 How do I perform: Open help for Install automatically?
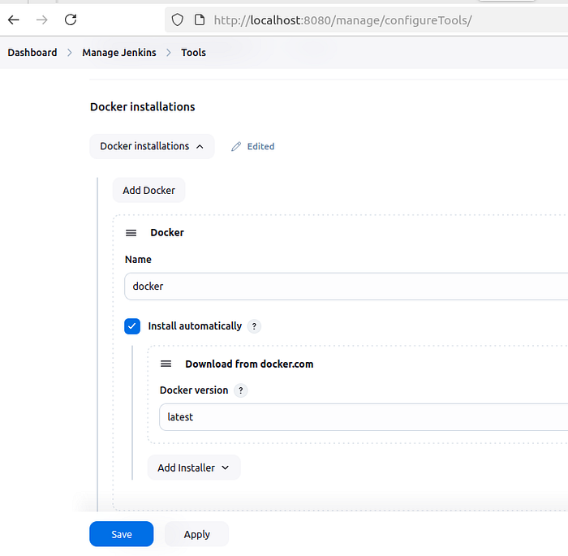click(254, 326)
